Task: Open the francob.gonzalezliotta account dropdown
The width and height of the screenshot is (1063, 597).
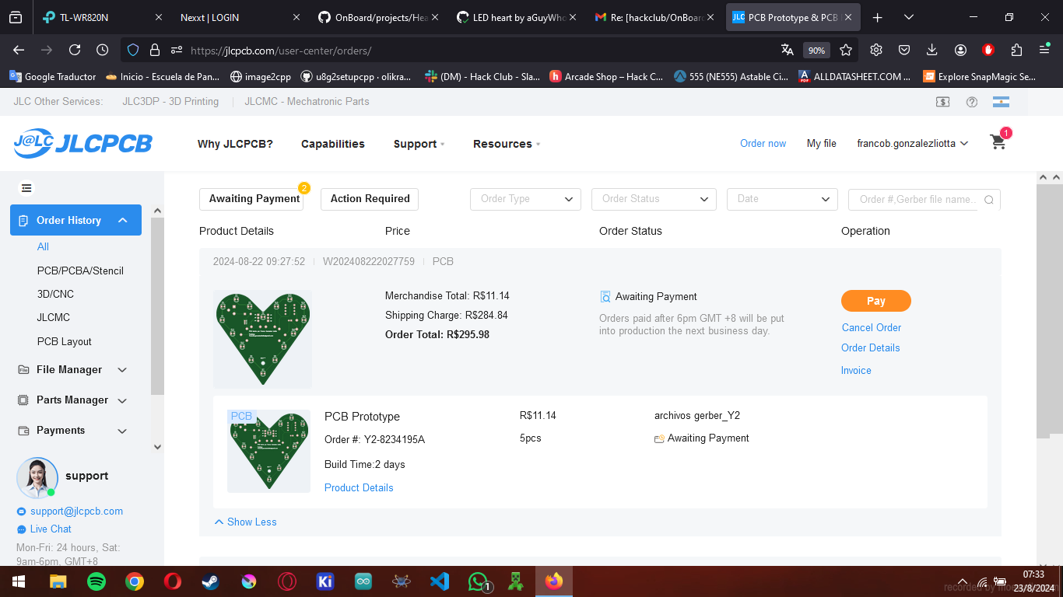Action: (912, 143)
